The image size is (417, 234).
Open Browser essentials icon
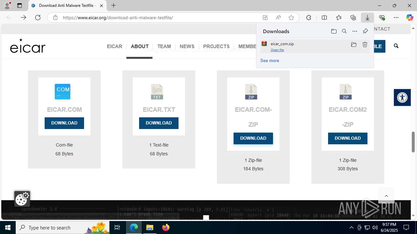click(x=382, y=18)
